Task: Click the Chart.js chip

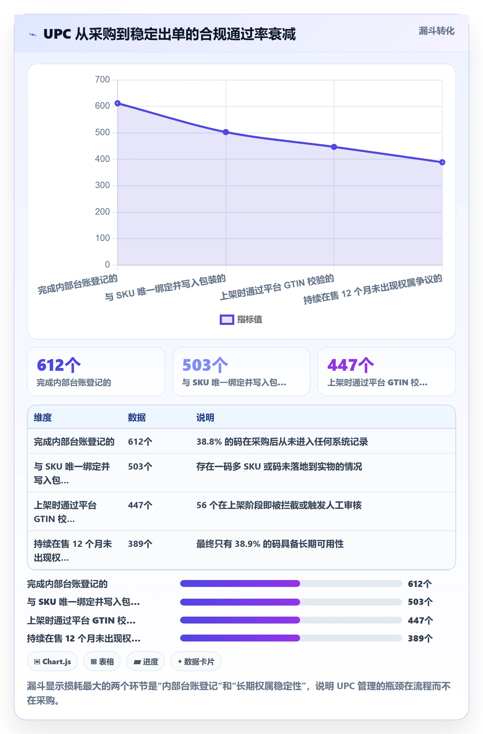Action: pyautogui.click(x=52, y=661)
